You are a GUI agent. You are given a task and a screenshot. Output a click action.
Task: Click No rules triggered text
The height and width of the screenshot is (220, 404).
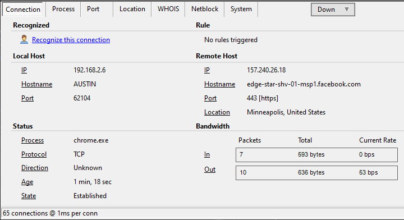[x=231, y=40]
